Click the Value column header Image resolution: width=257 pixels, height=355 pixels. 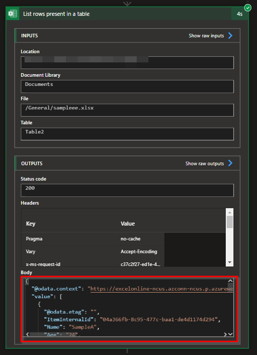[x=127, y=224]
